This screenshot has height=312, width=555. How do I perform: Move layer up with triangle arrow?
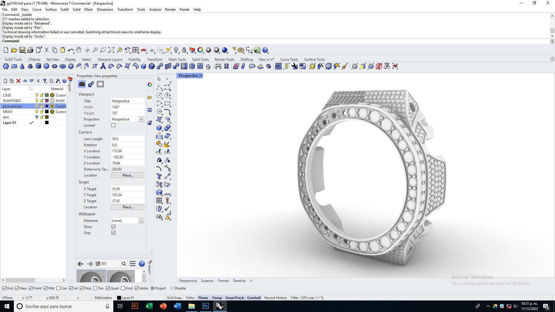click(x=25, y=81)
